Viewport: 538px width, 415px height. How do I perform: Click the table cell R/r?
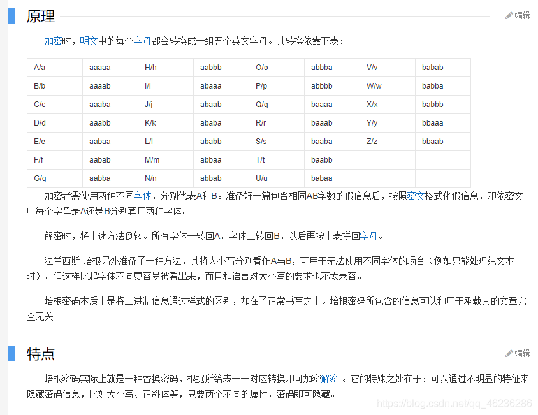277,123
